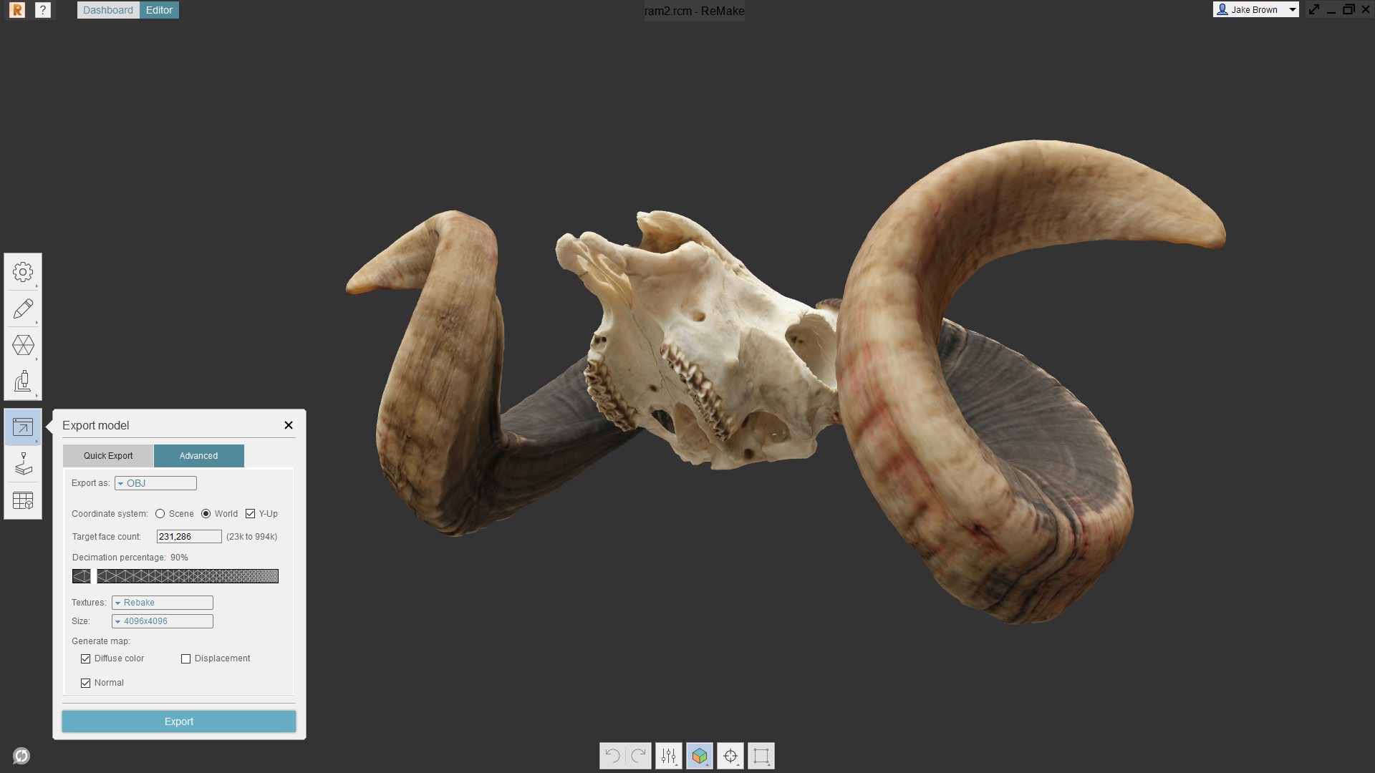Image resolution: width=1375 pixels, height=773 pixels.
Task: Go to the Dashboard view
Action: [x=107, y=9]
